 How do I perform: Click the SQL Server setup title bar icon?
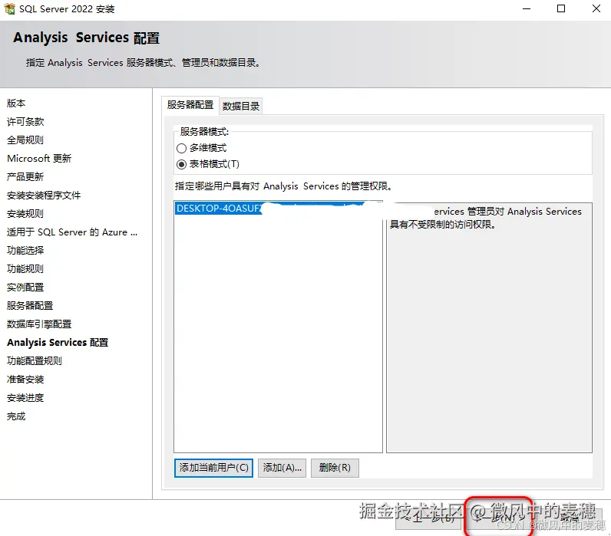coord(9,8)
